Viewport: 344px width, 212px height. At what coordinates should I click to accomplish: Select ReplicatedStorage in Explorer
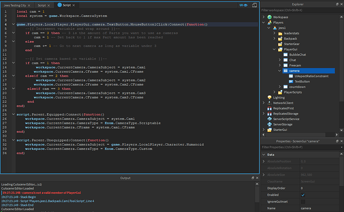pyautogui.click(x=286, y=113)
